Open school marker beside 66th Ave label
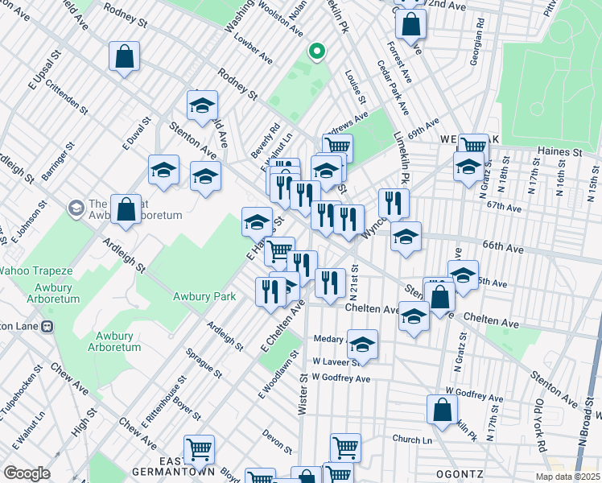Screen dimensions: 602x483 point(406,240)
